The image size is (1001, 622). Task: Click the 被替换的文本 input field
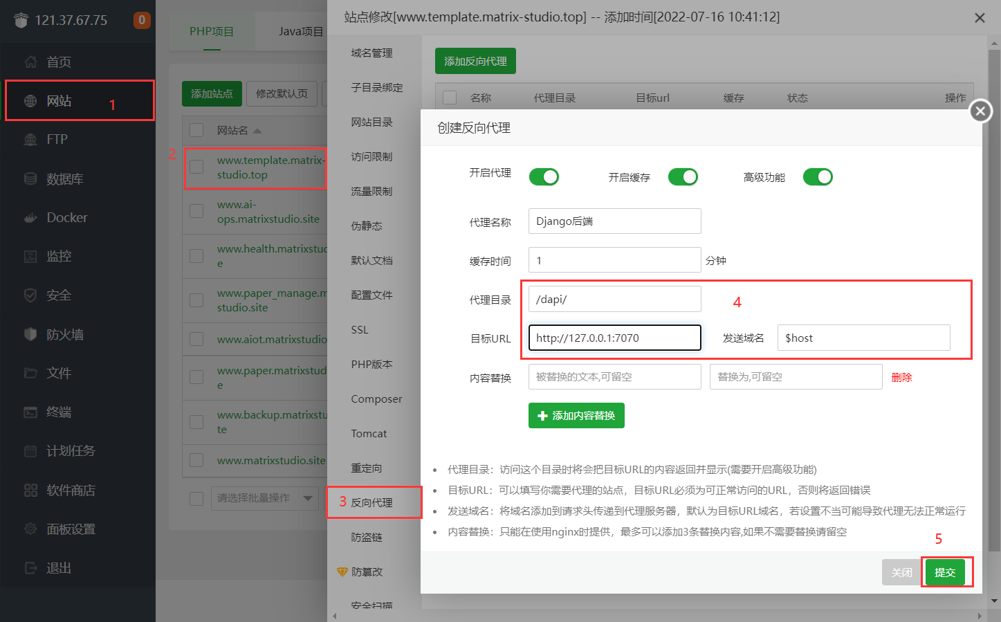coord(615,377)
